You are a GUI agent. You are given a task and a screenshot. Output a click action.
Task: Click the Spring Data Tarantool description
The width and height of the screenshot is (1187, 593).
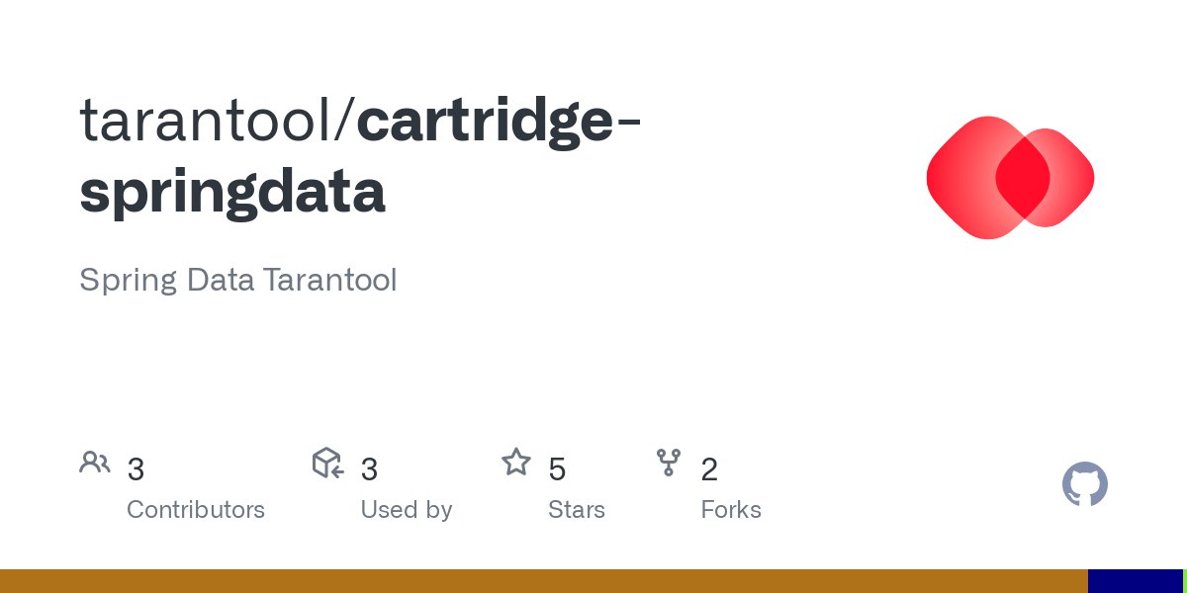tap(237, 280)
